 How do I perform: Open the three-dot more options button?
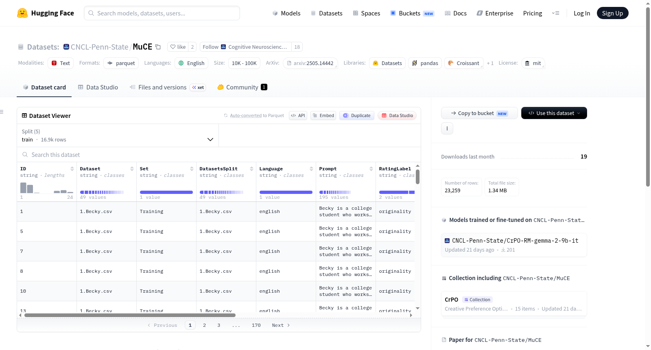(447, 128)
